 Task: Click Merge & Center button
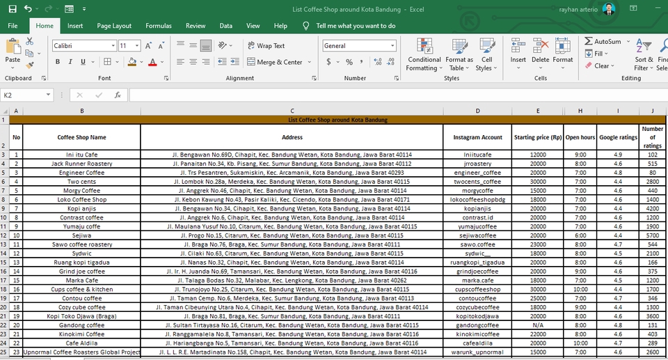275,62
